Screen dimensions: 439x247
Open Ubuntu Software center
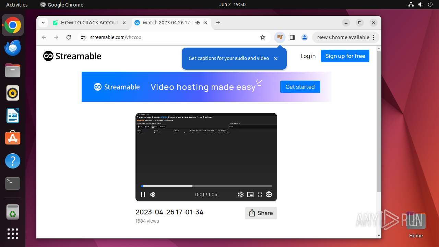coord(13,138)
